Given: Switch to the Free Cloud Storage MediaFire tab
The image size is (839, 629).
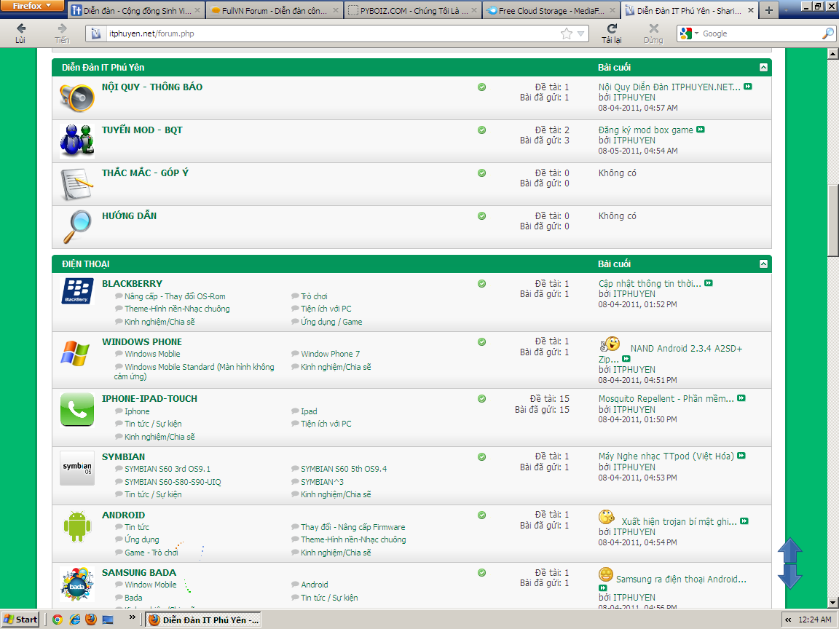Looking at the screenshot, I should (x=550, y=11).
